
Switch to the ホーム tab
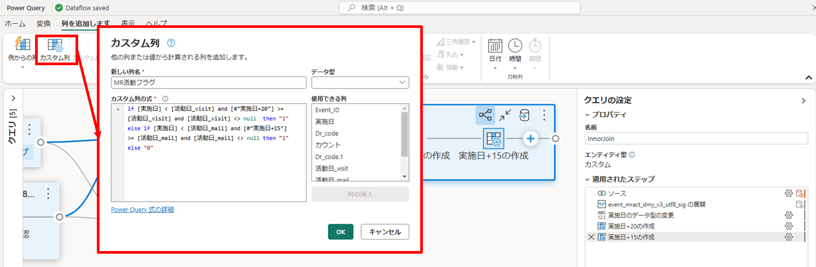(15, 24)
